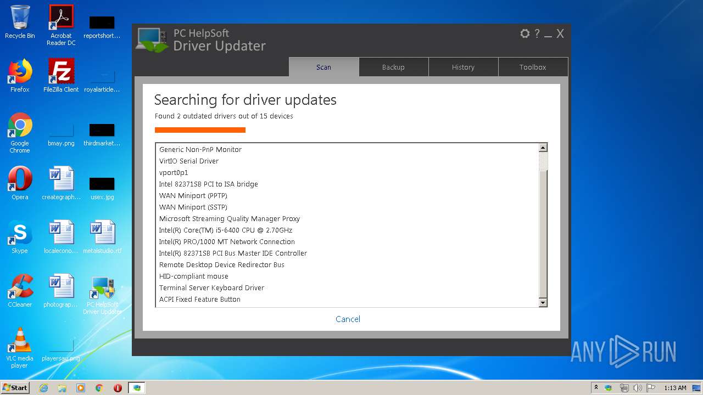The height and width of the screenshot is (395, 703).
Task: Select WAN Miniport (SSTP) entry
Action: [193, 207]
